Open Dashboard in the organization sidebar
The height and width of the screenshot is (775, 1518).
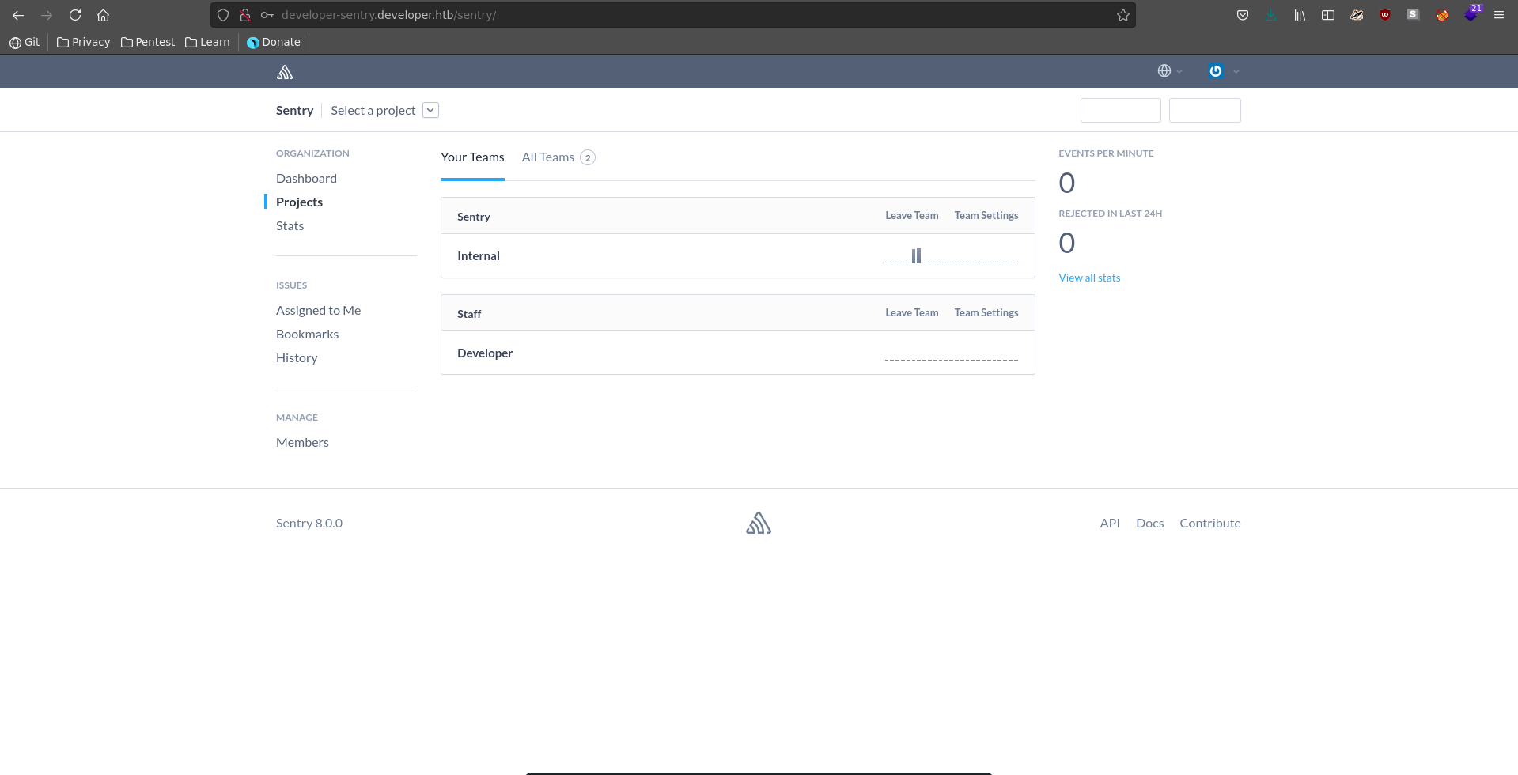[x=306, y=179]
